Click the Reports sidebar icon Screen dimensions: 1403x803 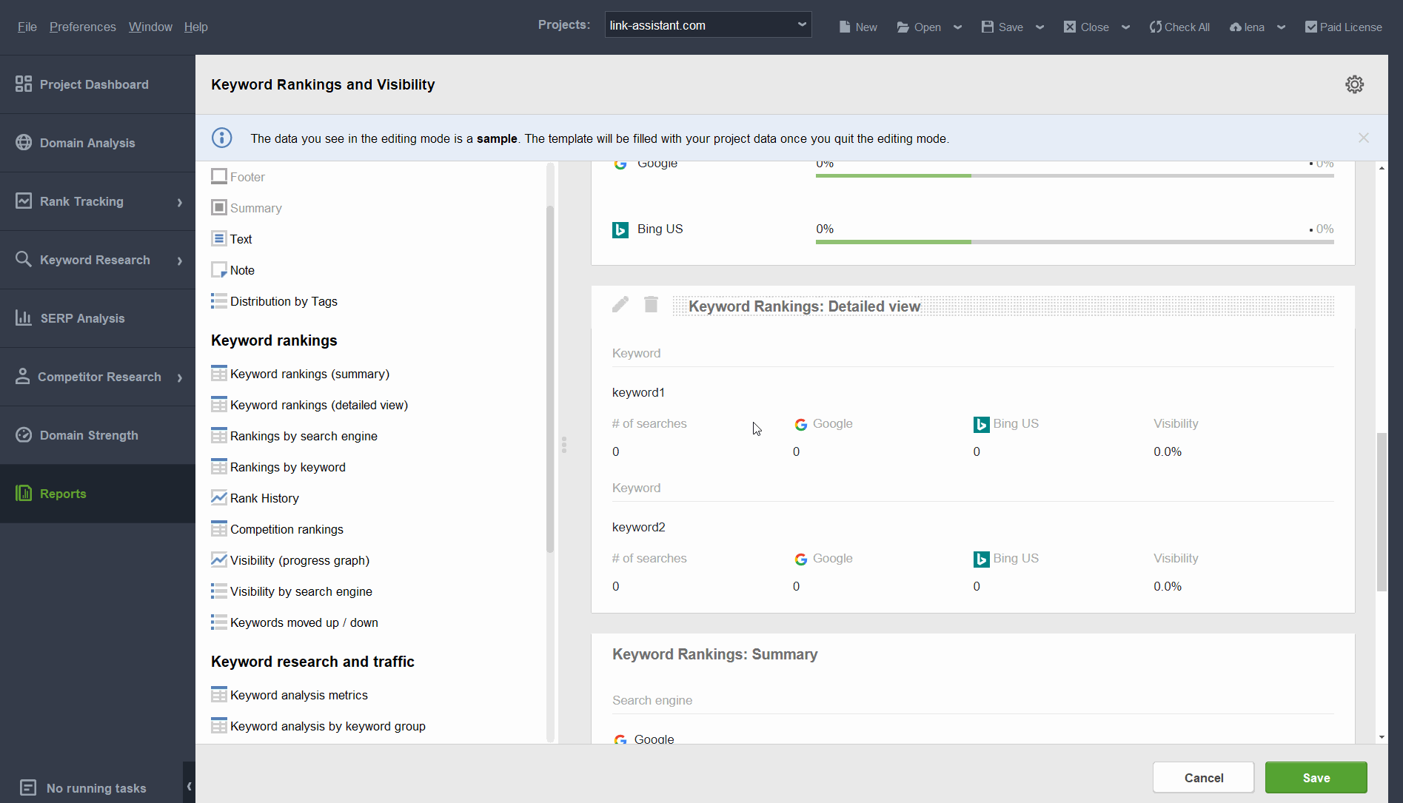pos(24,493)
